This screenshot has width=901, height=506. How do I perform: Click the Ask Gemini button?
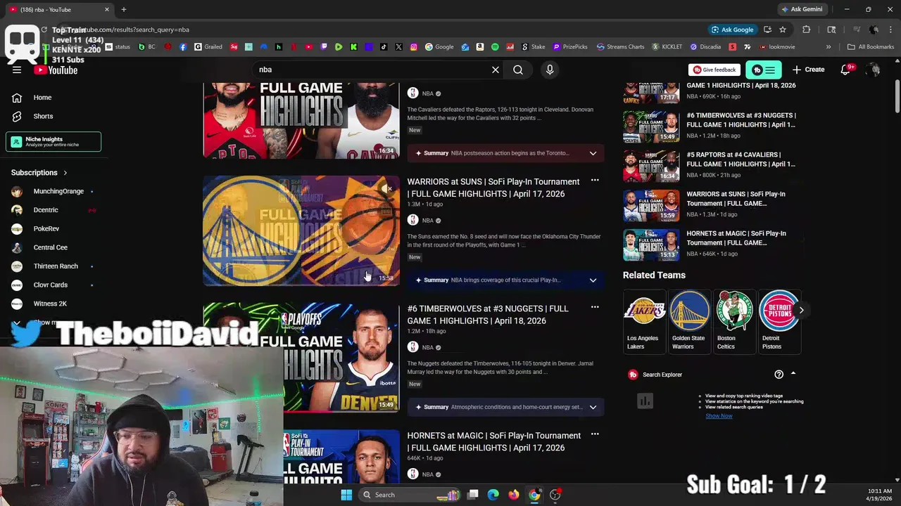[x=801, y=9]
